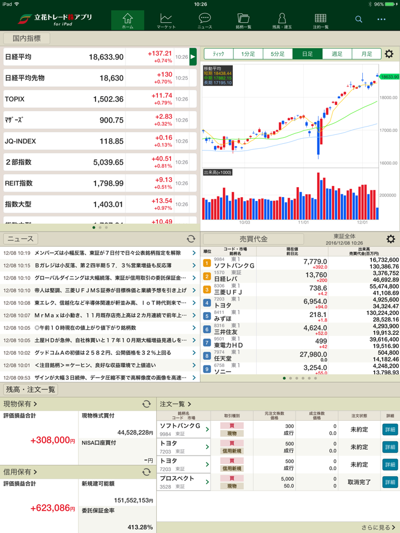Open 売買代金 ranking settings gear
400x533 pixels.
pos(391,239)
